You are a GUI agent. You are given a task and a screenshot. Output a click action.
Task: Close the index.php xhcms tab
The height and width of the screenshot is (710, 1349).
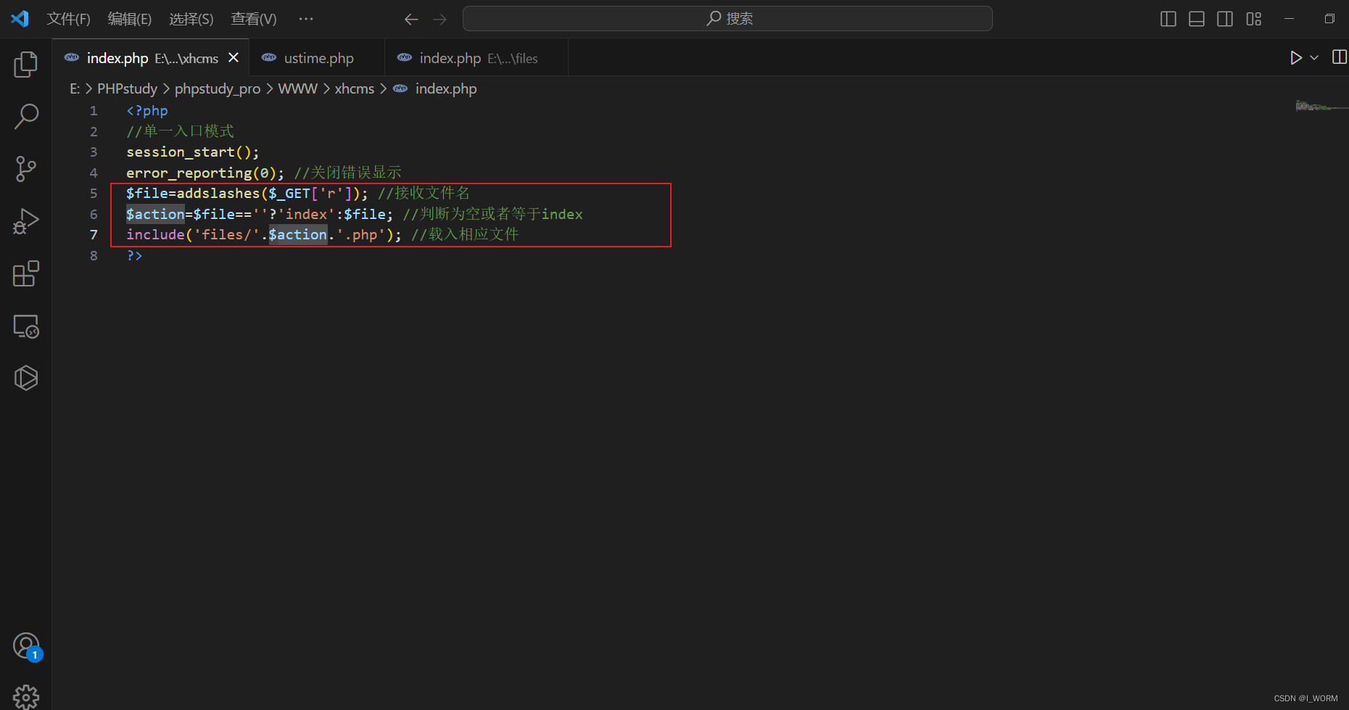tap(234, 57)
